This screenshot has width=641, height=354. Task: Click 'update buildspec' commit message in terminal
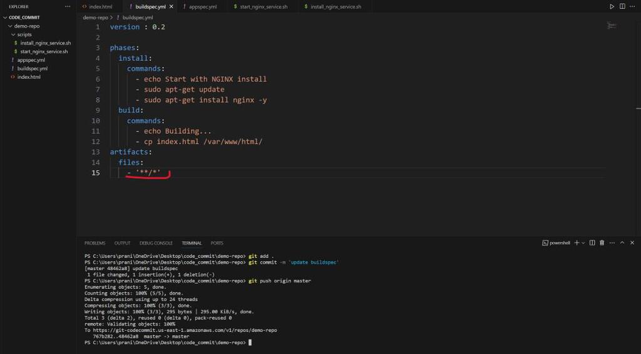click(314, 263)
